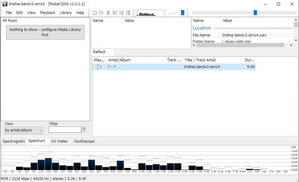Viewport: 299px width, 182px height.
Task: Click the Play... column header
Action: point(99,60)
